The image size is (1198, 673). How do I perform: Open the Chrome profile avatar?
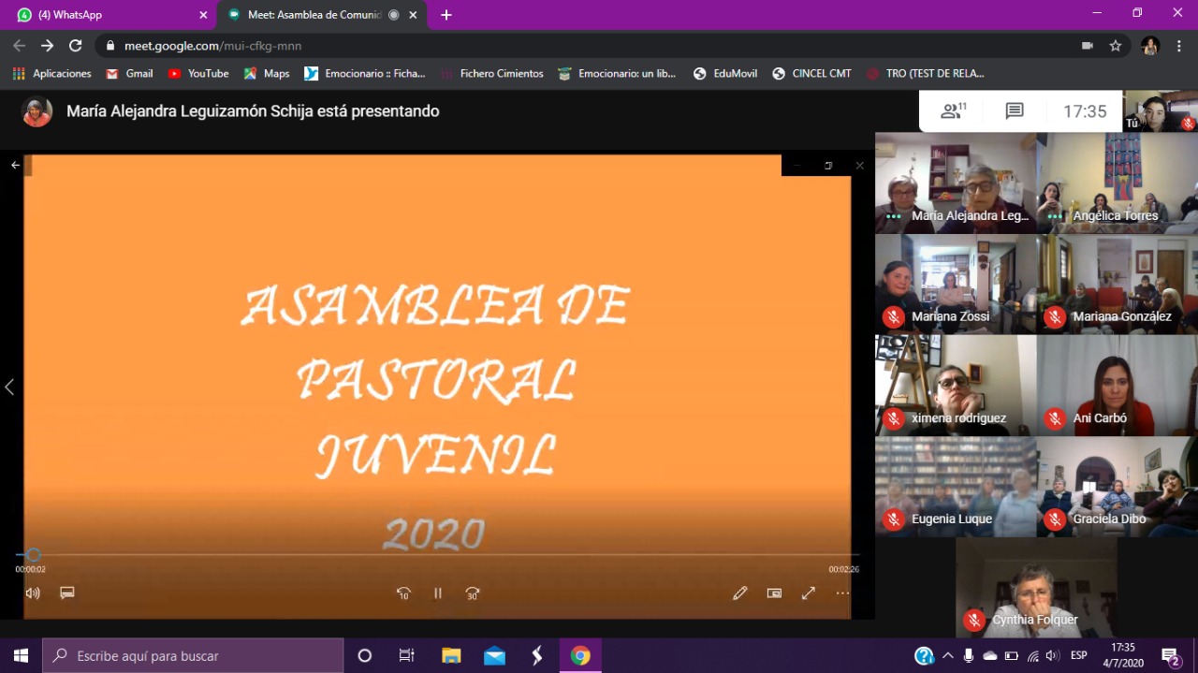[1150, 45]
